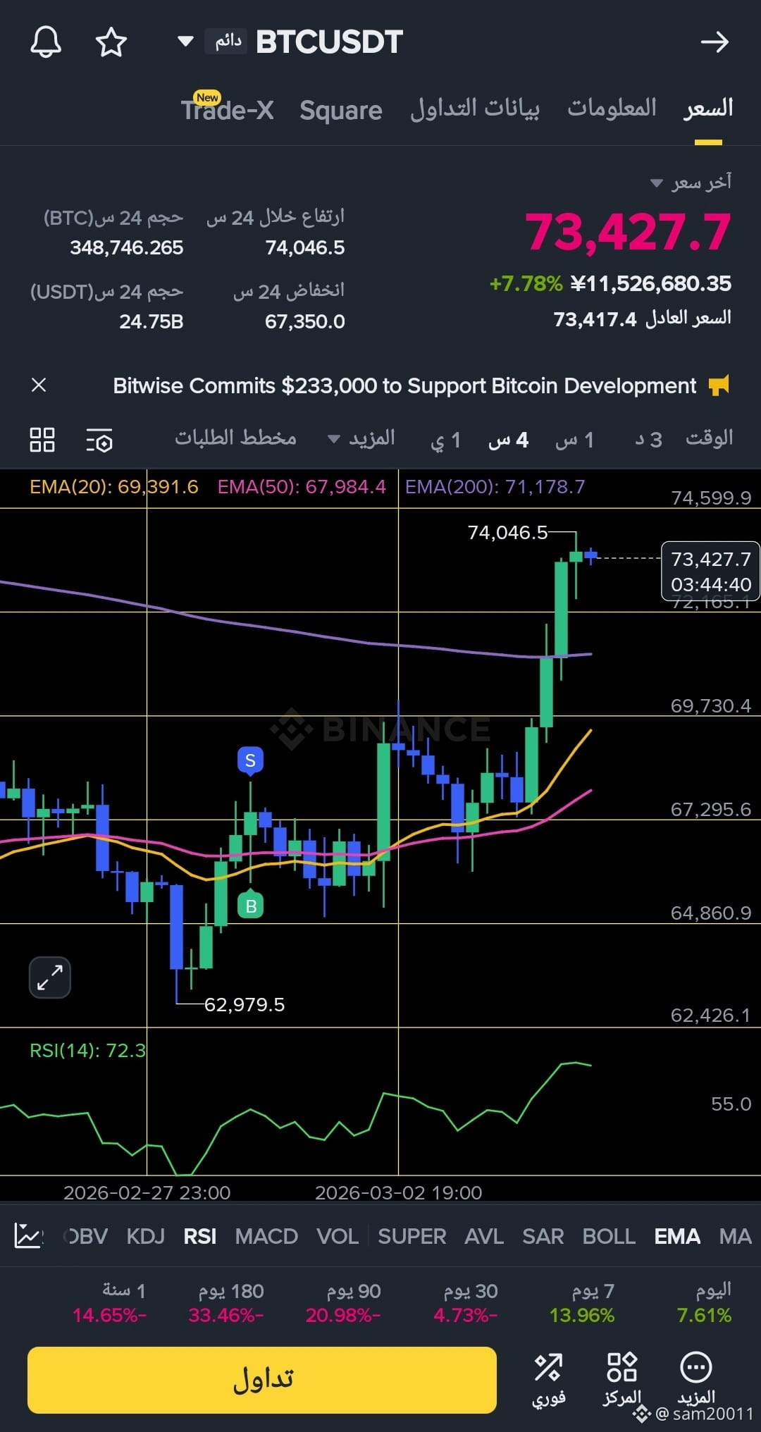The width and height of the screenshot is (761, 1432).
Task: Tap the 30 يوم performance value
Action: 465,1315
